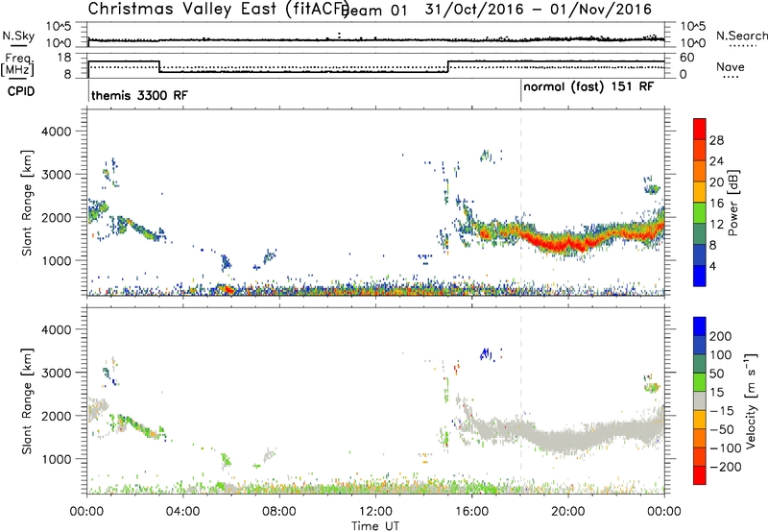
Task: Click the 'Velocity [m s-1]' colorbar label
Action: (751, 400)
